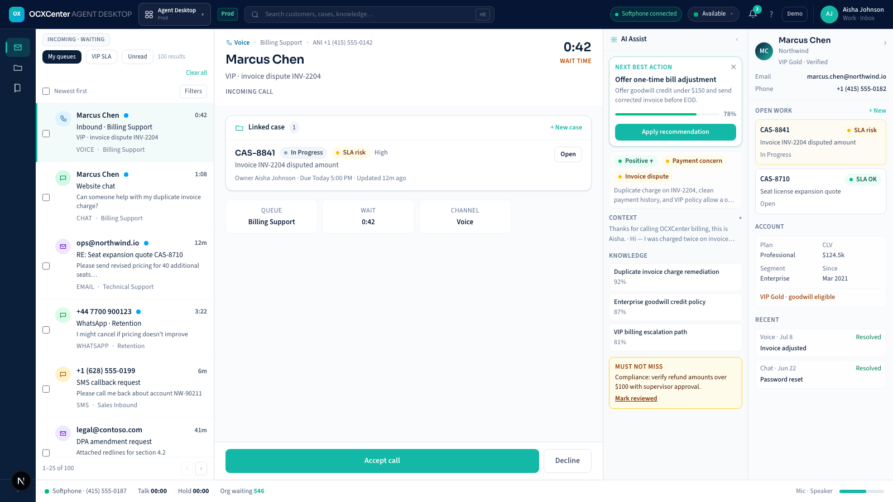Click Aisha Johnson AJ avatar
893x502 pixels.
[829, 14]
